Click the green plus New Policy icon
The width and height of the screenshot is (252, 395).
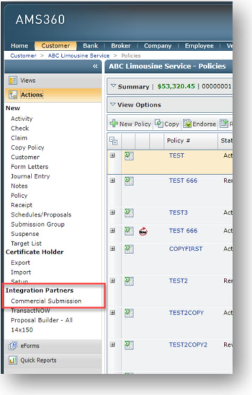click(114, 124)
